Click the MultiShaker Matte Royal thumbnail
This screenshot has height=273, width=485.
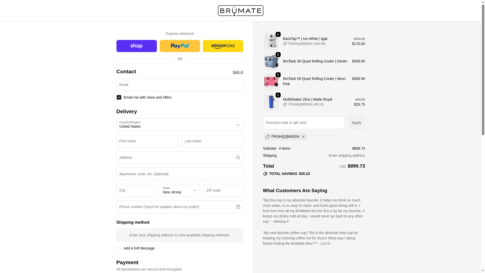point(271,102)
